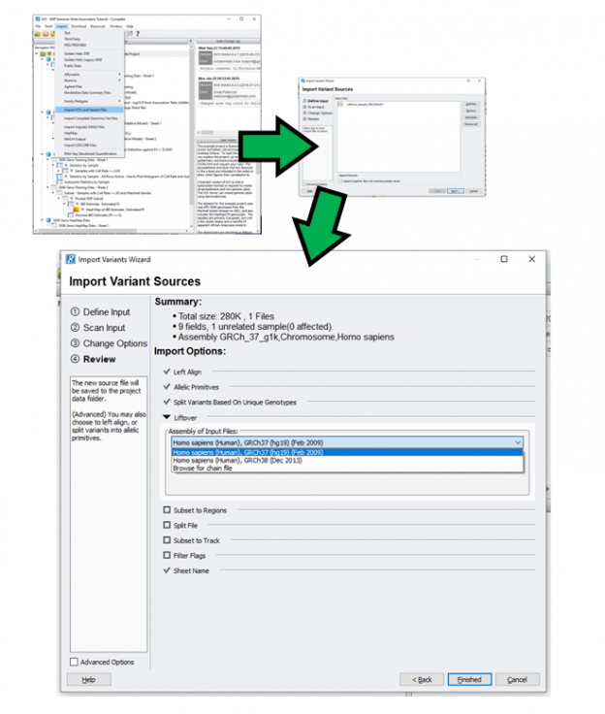Enable the Filter Flags checkbox

point(167,555)
